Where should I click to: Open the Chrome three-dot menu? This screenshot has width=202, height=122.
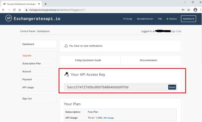tap(201, 10)
